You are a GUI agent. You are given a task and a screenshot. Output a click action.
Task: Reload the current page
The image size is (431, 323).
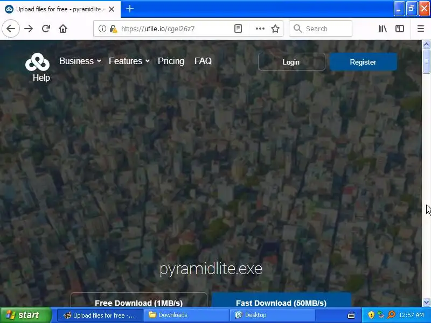pyautogui.click(x=46, y=29)
